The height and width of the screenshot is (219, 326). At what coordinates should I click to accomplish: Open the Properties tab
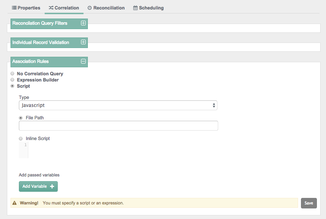(x=26, y=8)
